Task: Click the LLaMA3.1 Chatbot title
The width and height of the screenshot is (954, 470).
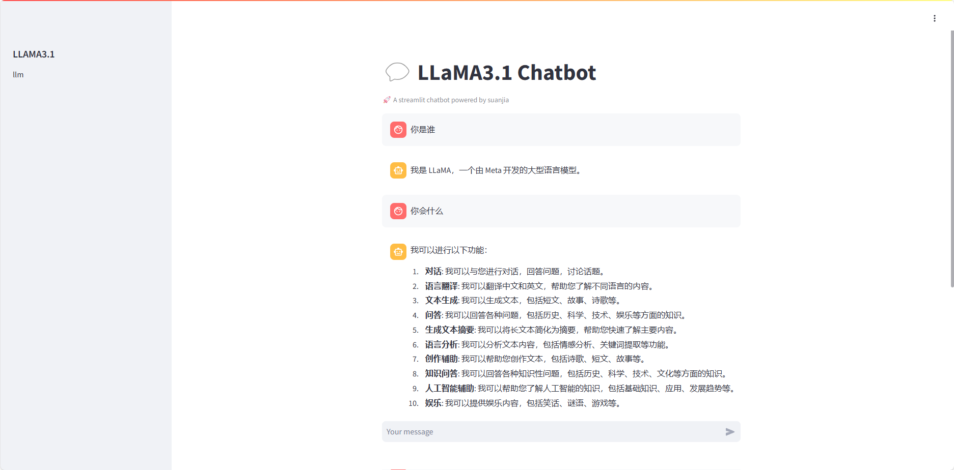Action: (x=507, y=73)
